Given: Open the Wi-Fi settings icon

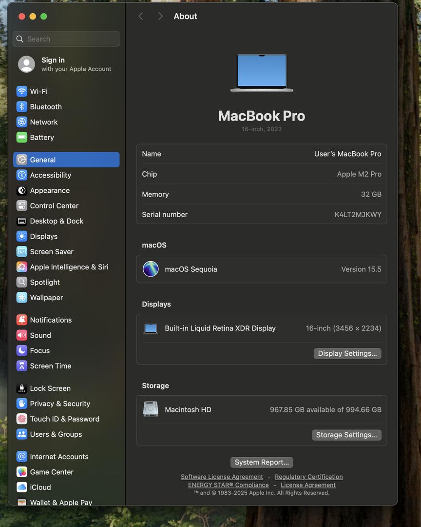Looking at the screenshot, I should point(21,92).
